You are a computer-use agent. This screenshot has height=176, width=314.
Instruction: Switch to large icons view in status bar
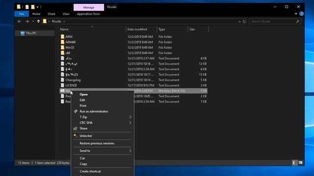click(300, 163)
